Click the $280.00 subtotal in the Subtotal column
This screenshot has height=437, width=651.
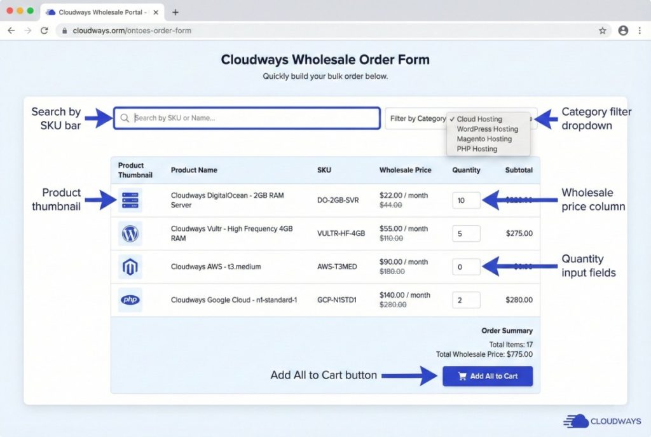point(519,300)
